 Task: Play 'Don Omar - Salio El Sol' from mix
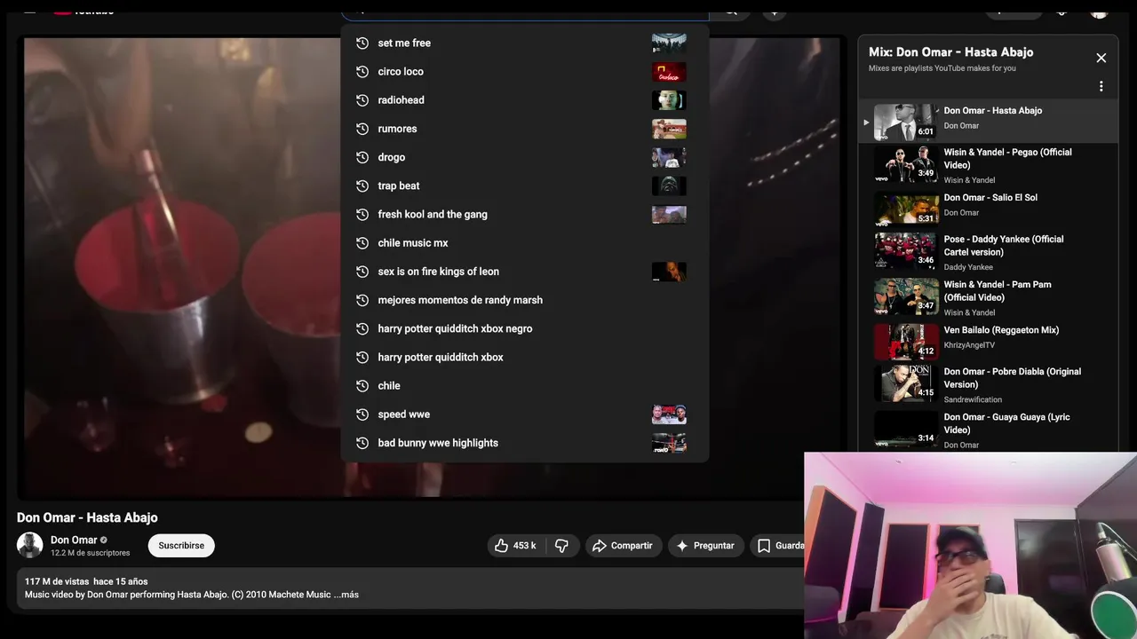(989, 209)
